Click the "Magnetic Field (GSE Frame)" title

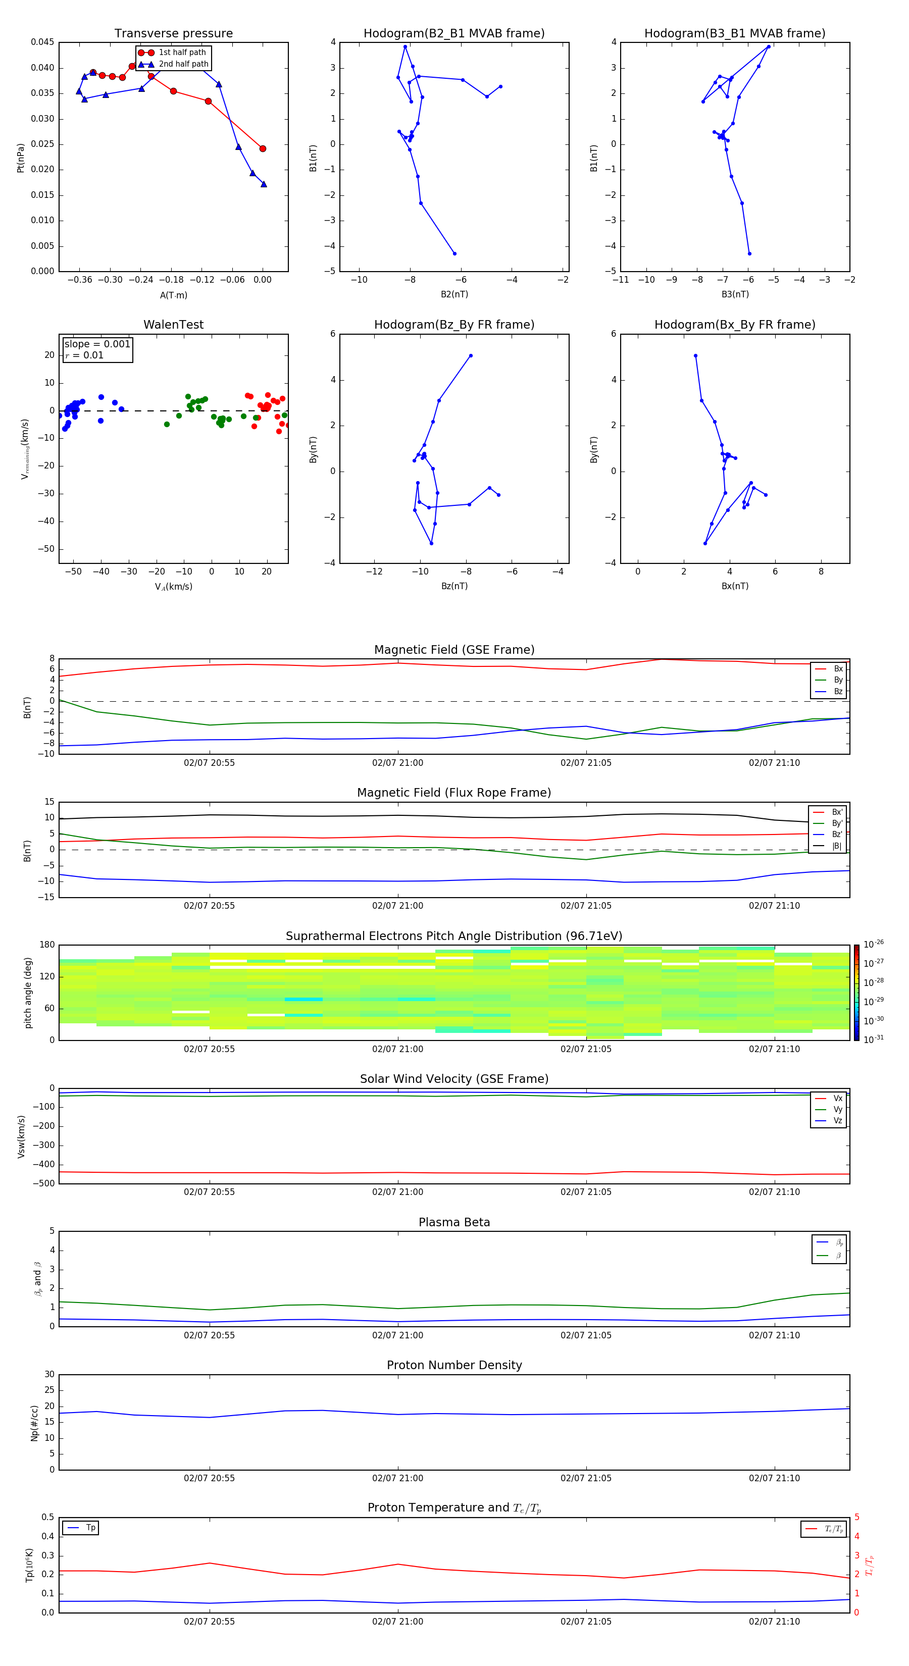(454, 650)
